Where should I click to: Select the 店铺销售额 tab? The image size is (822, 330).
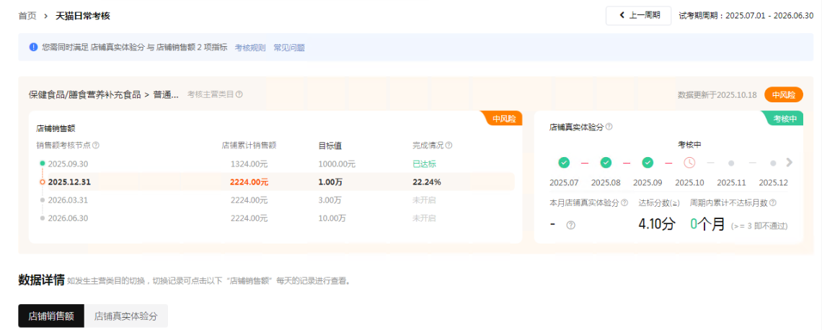(x=51, y=316)
